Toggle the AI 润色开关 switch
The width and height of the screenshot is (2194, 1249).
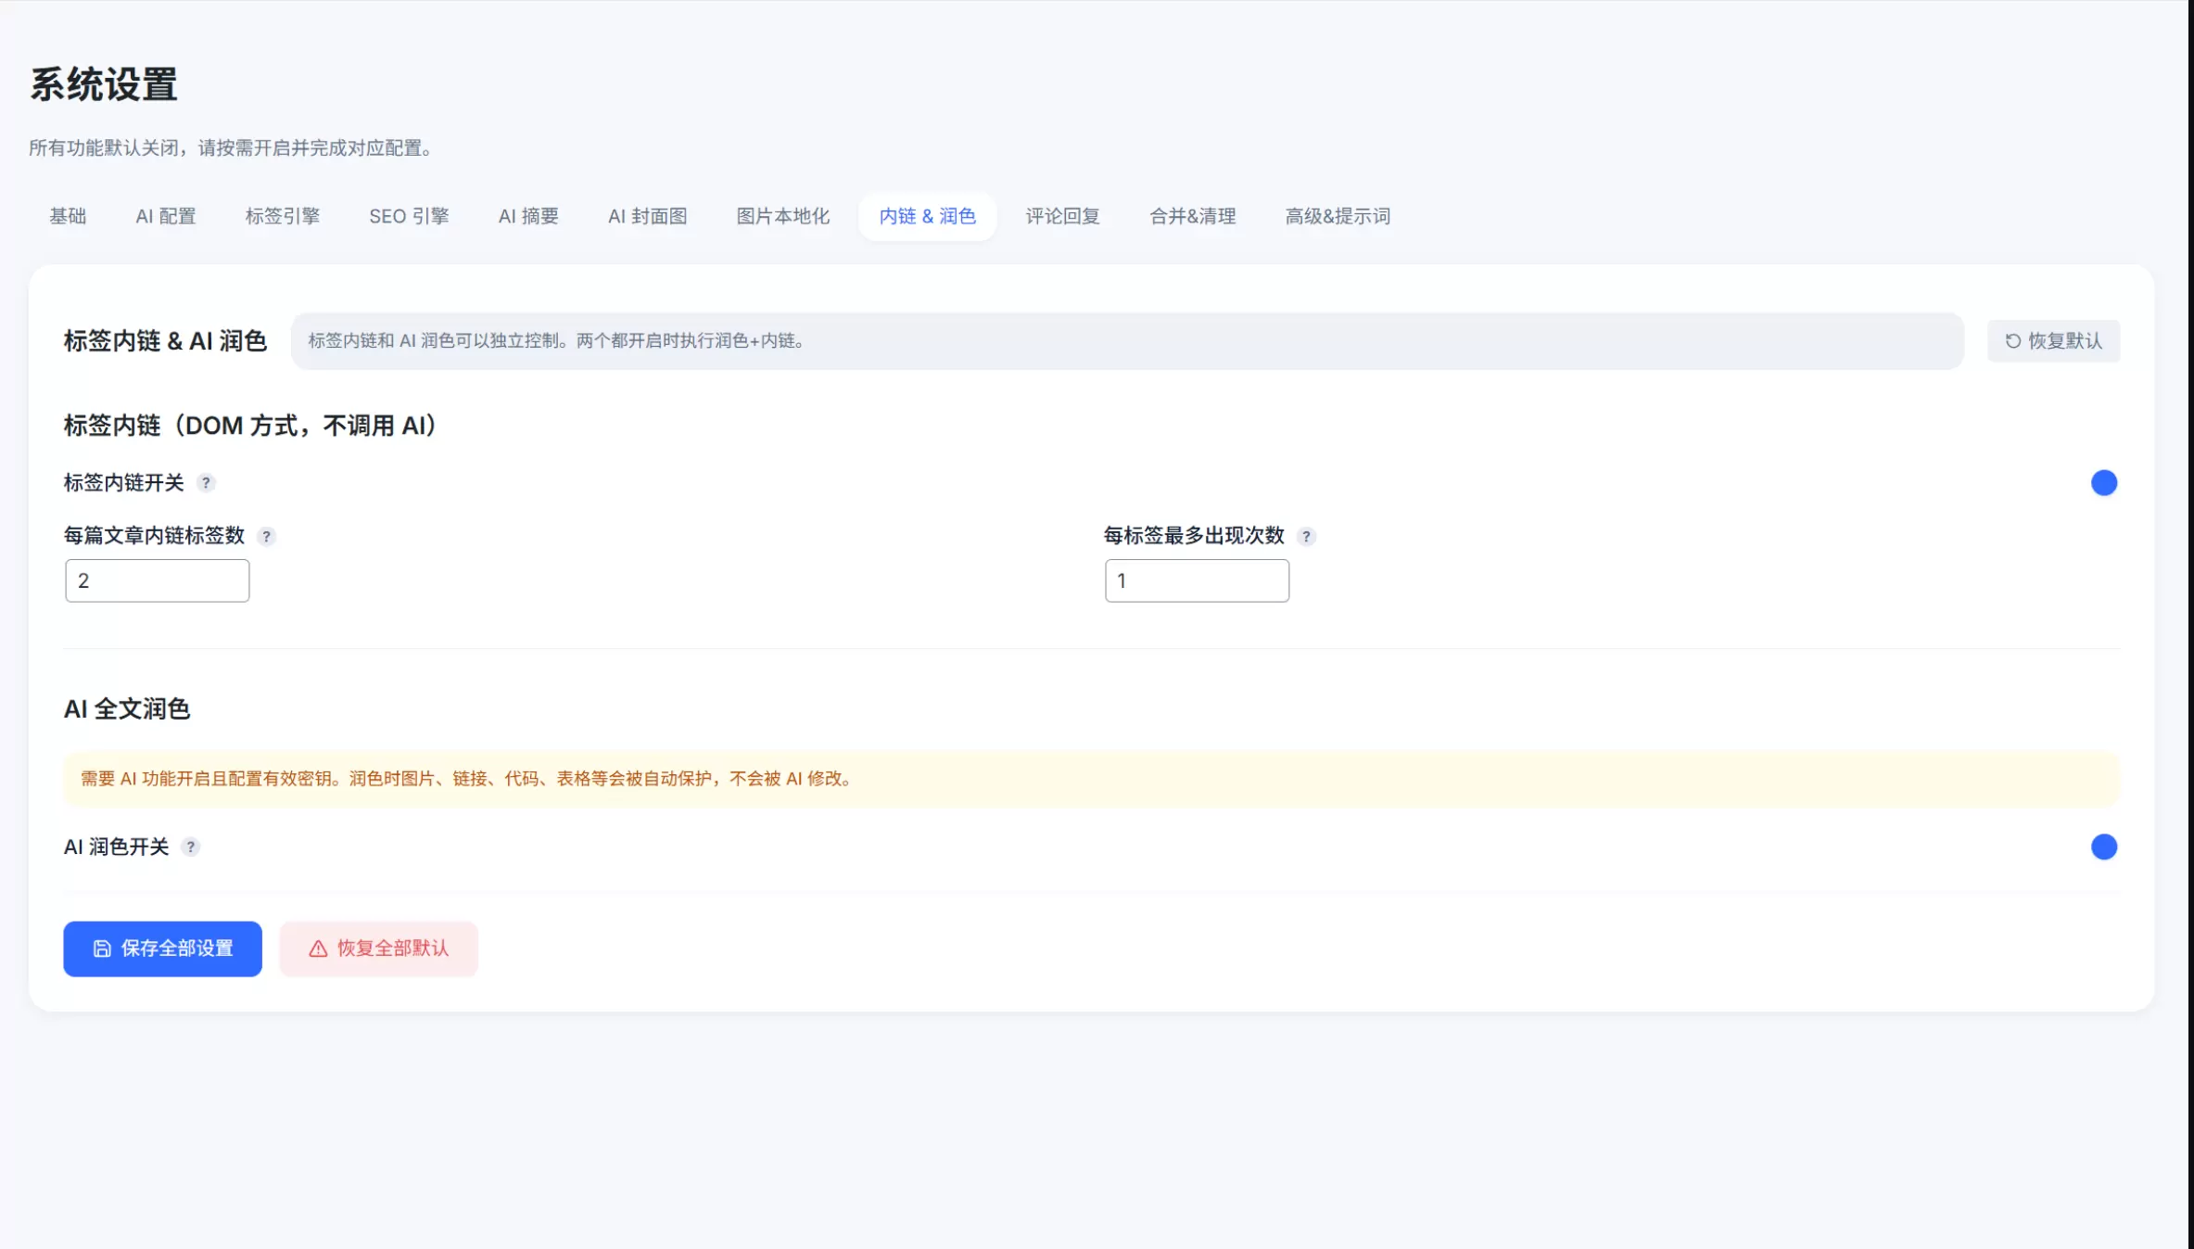pyautogui.click(x=2103, y=847)
